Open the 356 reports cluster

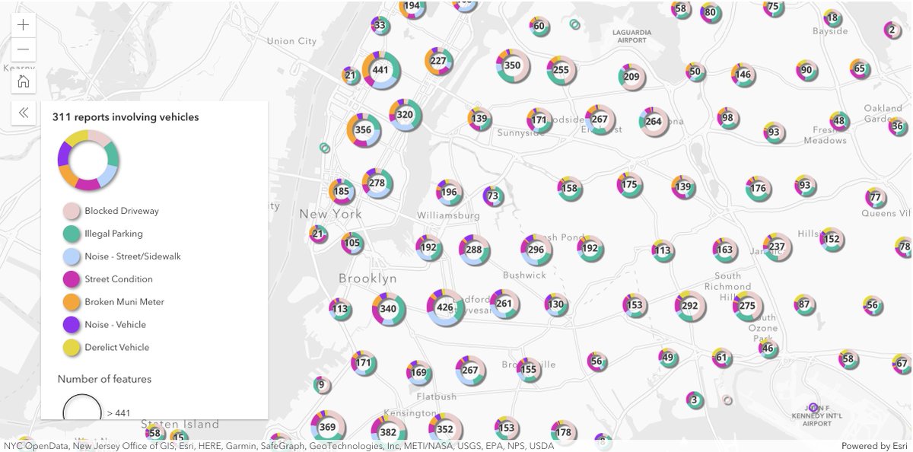(364, 130)
